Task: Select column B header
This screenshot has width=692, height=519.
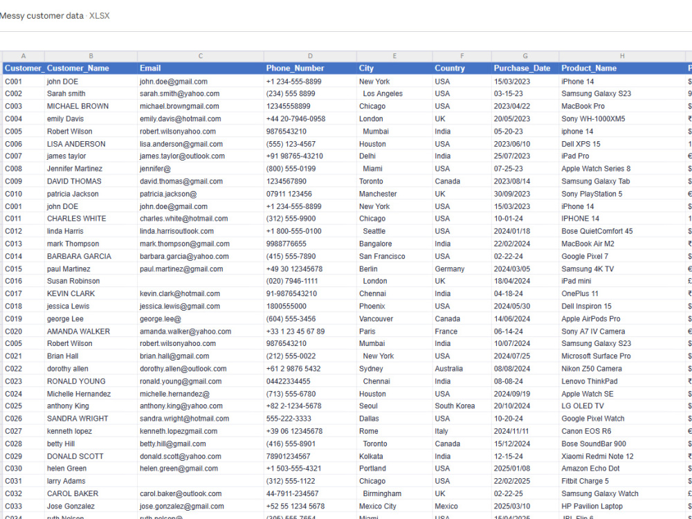Action: click(91, 56)
